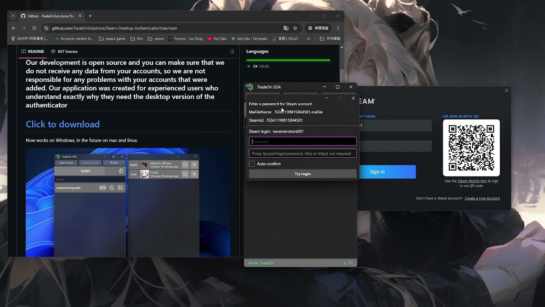Open the TradeOn SDA screenshot in README
This screenshot has width=545, height=307.
pyautogui.click(x=128, y=203)
